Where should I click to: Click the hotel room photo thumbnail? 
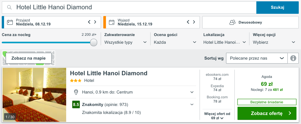click(x=34, y=95)
